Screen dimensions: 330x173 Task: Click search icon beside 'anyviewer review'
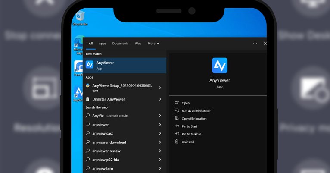88,151
